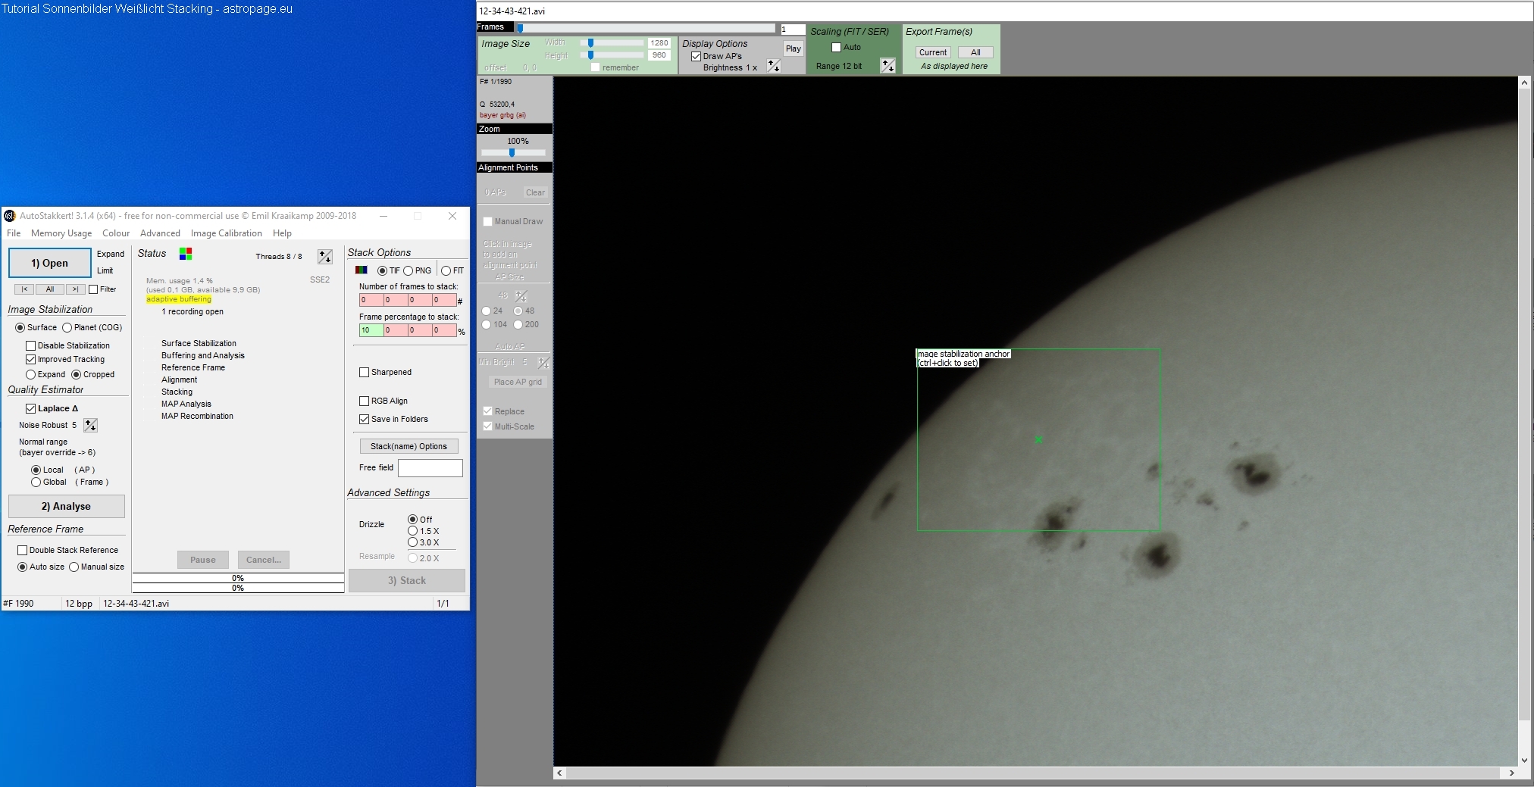The image size is (1534, 787).
Task: Click the RGB channels icon in Stack Options
Action: tap(362, 270)
